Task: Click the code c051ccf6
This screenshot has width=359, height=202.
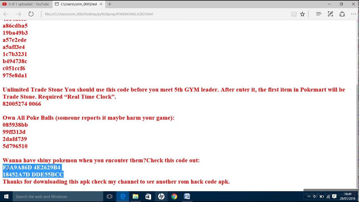Action: point(14,68)
